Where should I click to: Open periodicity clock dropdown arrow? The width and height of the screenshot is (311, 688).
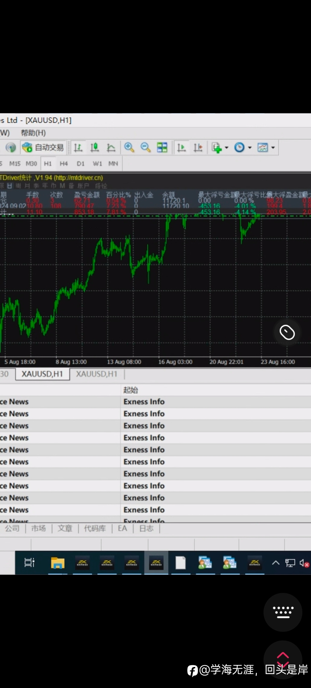[250, 148]
